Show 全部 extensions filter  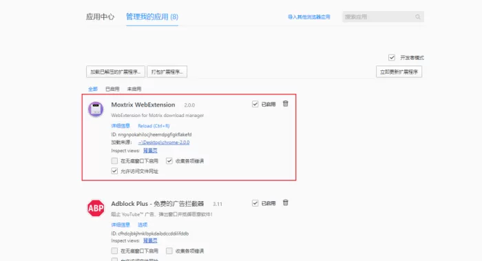tap(93, 89)
